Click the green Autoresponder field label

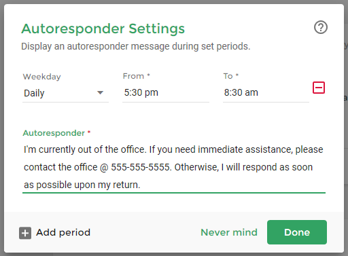point(54,133)
